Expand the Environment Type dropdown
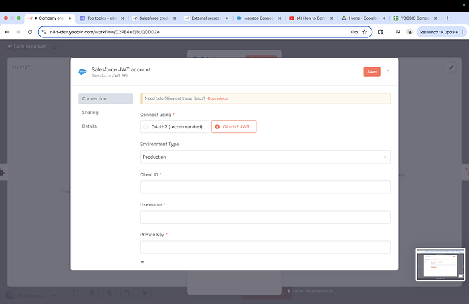 coord(265,157)
